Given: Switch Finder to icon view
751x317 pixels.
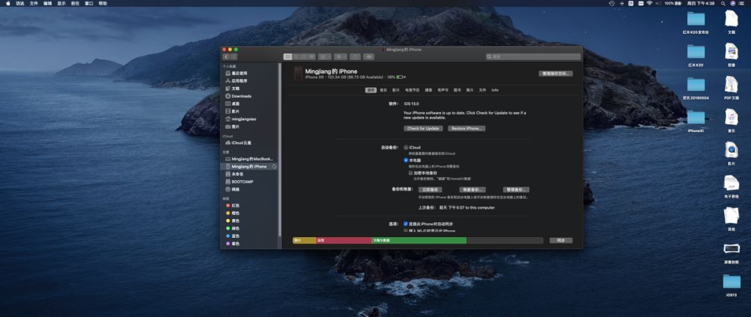Looking at the screenshot, I should [x=288, y=56].
